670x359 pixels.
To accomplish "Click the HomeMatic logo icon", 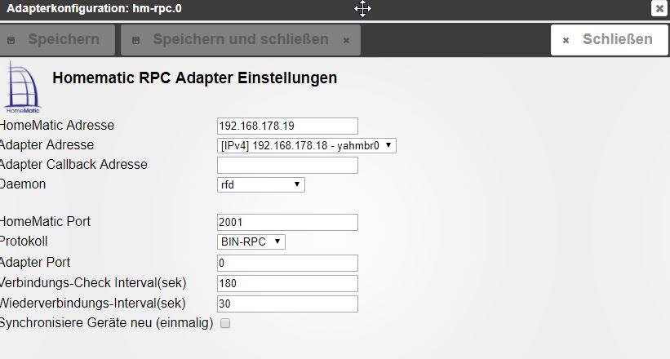I will tap(23, 87).
